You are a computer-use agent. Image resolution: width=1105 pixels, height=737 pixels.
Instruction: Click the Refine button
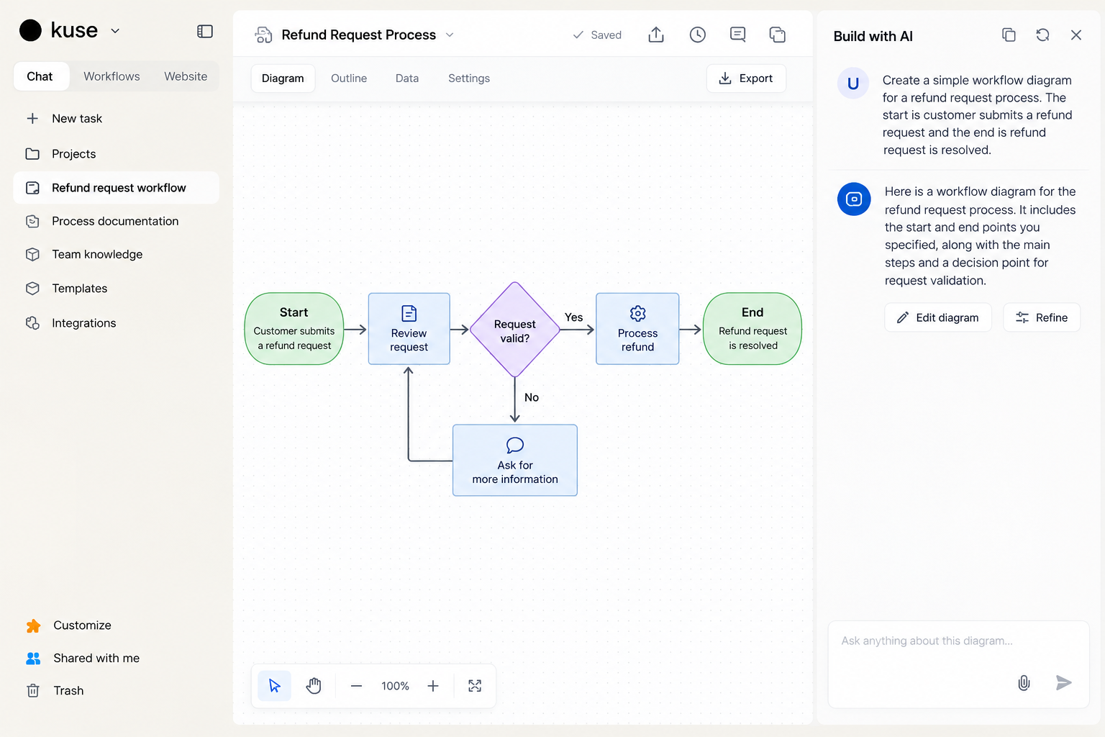(x=1042, y=317)
